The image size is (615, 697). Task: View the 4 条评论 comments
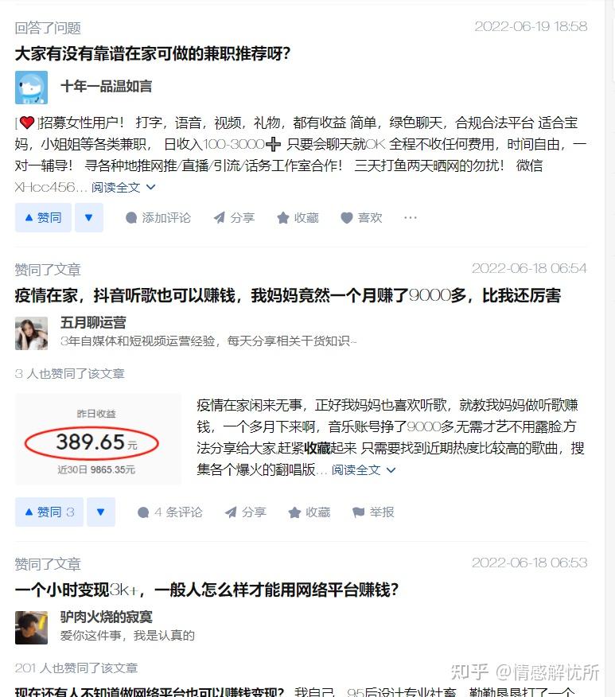point(170,512)
